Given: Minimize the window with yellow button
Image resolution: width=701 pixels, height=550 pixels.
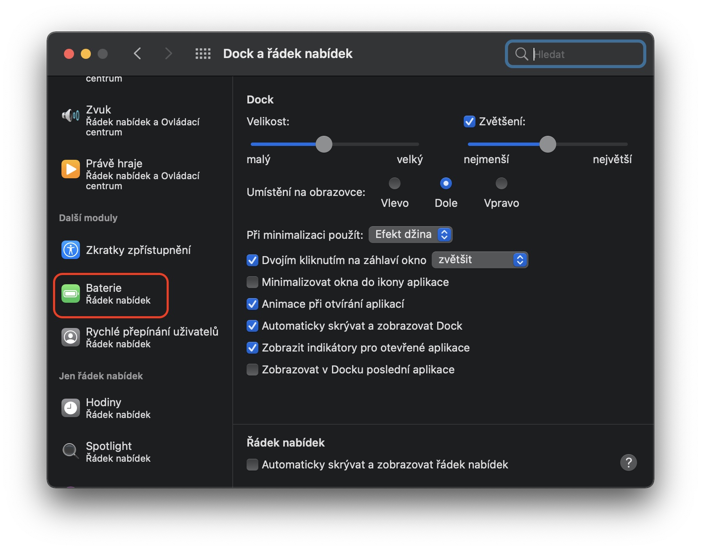Looking at the screenshot, I should coord(86,54).
